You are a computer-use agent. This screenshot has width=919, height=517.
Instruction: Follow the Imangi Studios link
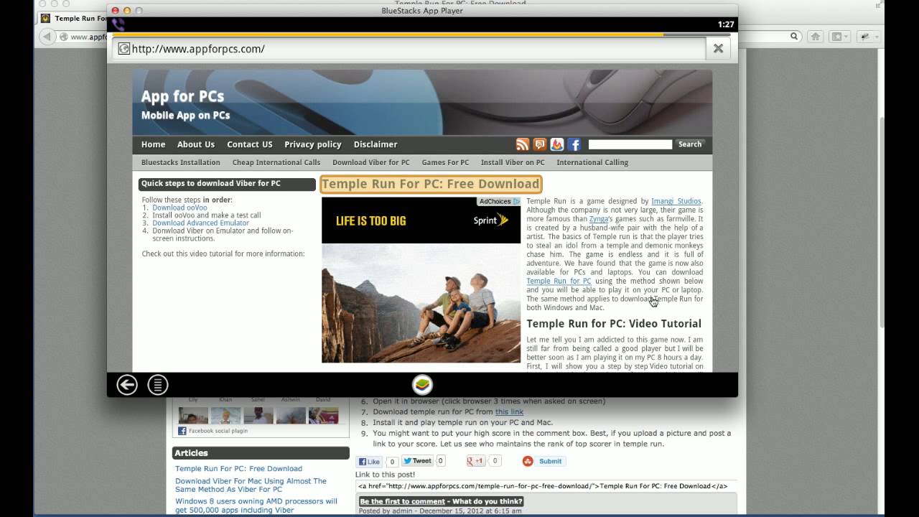click(676, 202)
